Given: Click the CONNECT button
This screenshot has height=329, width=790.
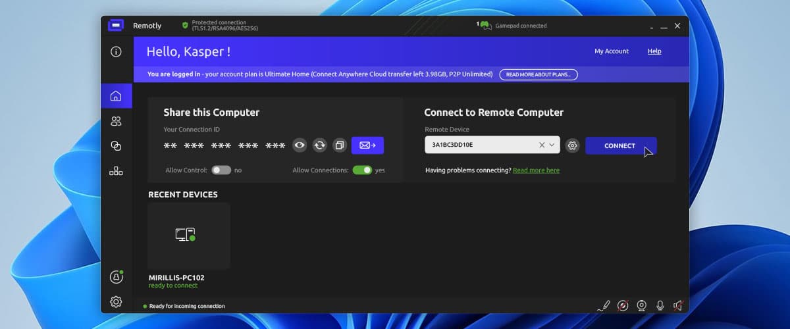Looking at the screenshot, I should click(621, 145).
